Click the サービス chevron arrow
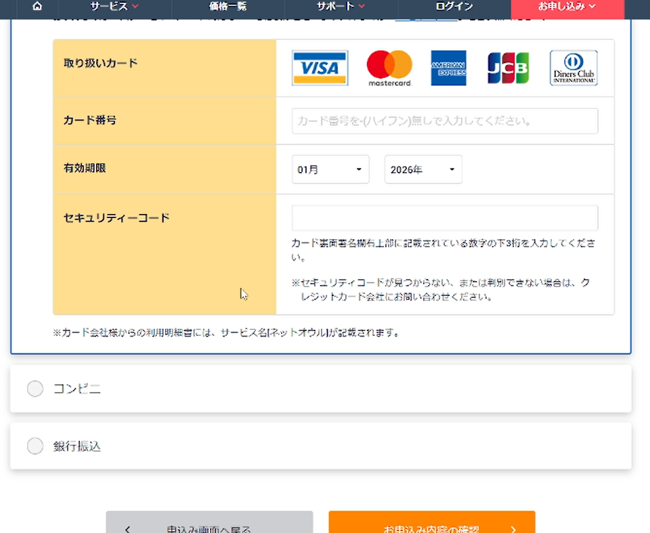Viewport: 650px width, 533px height. [x=135, y=6]
